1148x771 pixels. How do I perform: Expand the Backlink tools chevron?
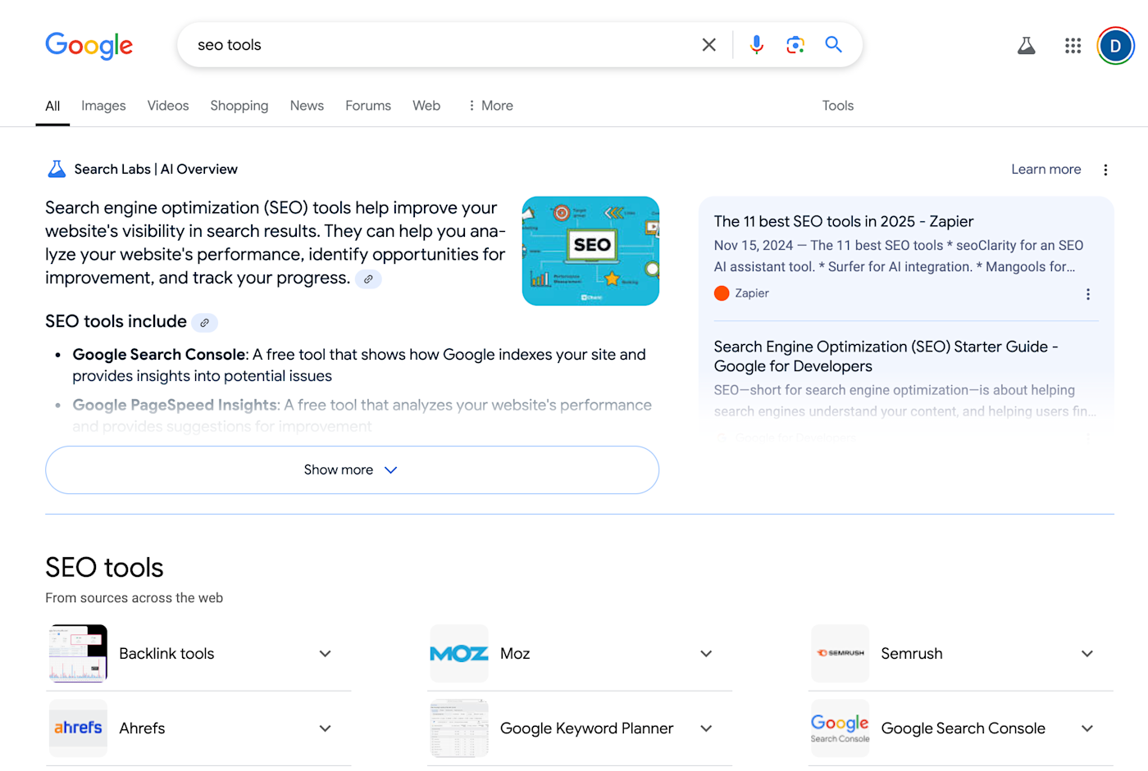[x=326, y=654]
